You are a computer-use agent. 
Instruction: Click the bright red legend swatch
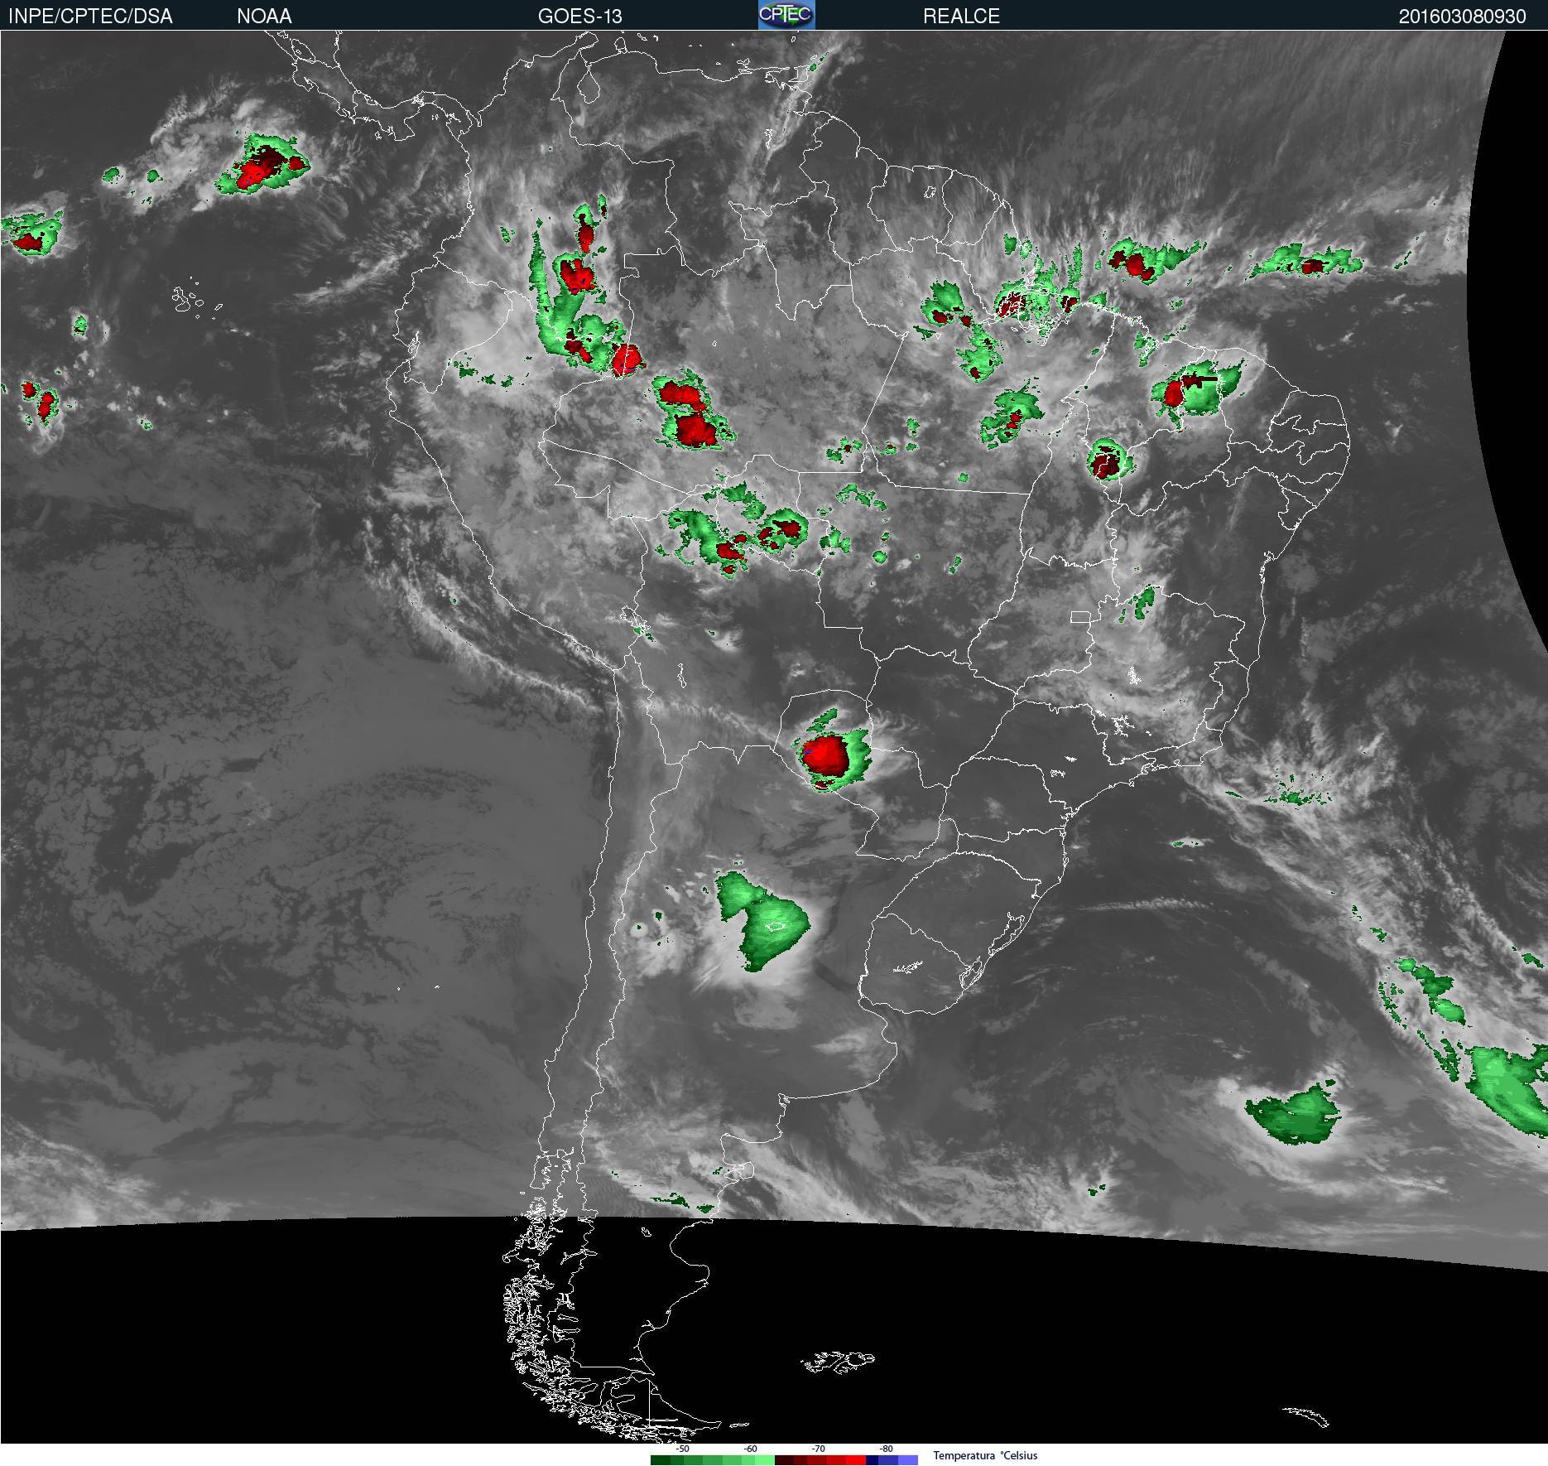[x=856, y=1460]
